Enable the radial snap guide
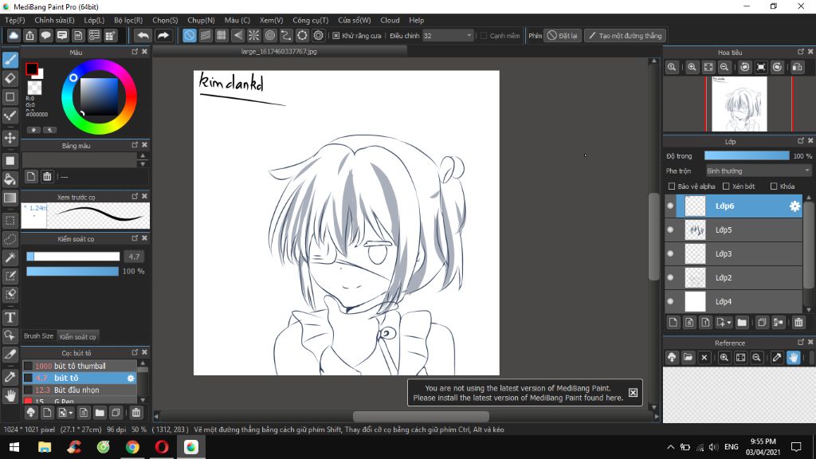This screenshot has height=459, width=816. [253, 35]
